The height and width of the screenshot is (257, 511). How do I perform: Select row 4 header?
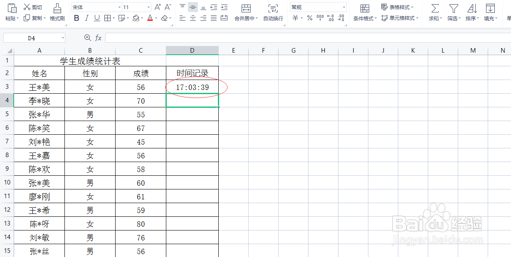[x=7, y=101]
